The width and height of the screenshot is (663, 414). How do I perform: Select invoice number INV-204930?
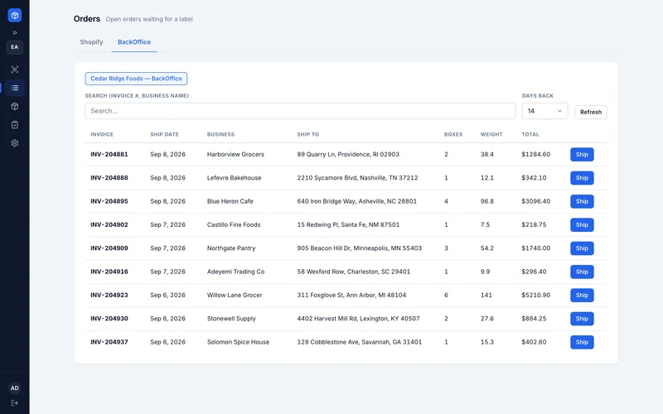[109, 319]
